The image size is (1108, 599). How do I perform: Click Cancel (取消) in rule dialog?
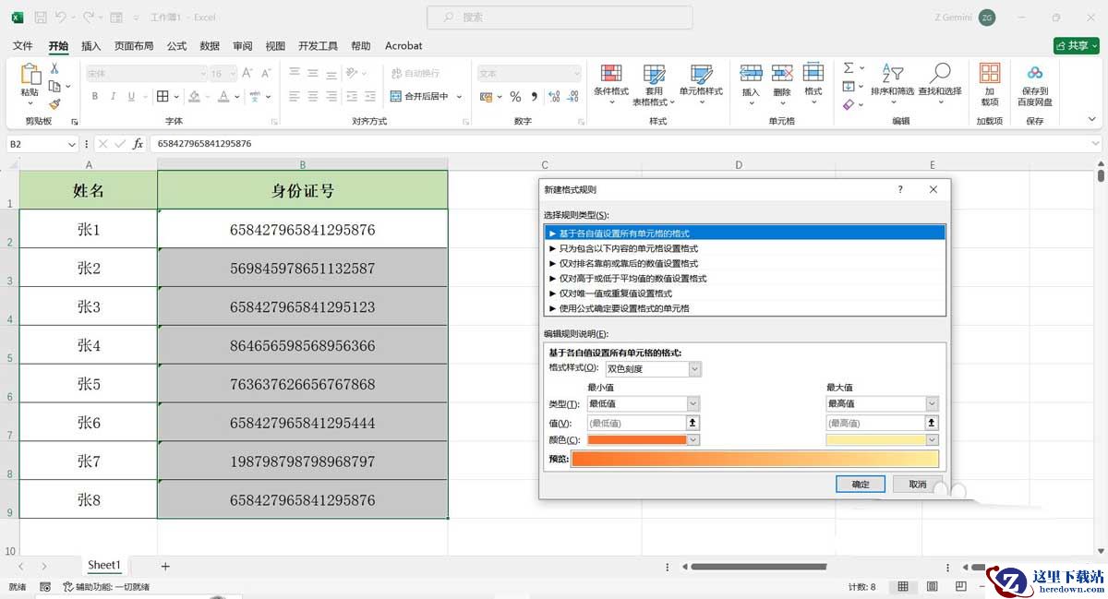pyautogui.click(x=917, y=485)
